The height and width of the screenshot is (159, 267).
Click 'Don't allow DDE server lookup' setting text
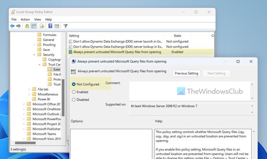117,47
